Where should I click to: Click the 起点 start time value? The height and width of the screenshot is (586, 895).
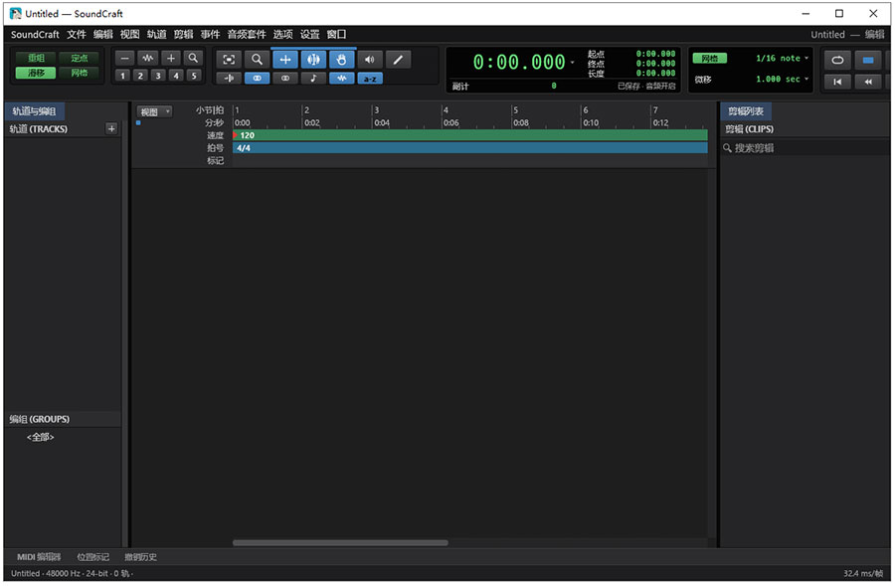click(656, 54)
